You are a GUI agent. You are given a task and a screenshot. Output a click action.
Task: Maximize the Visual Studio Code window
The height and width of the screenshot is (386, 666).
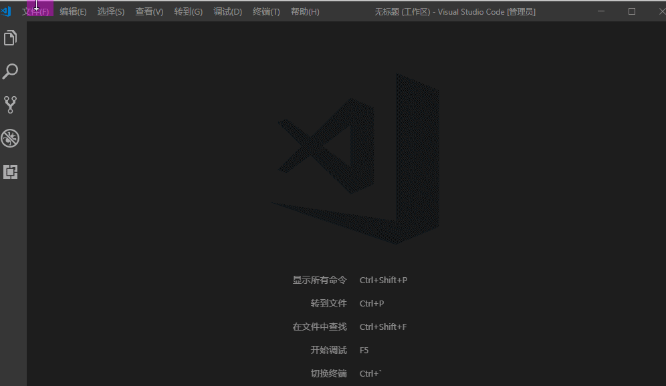tap(632, 11)
